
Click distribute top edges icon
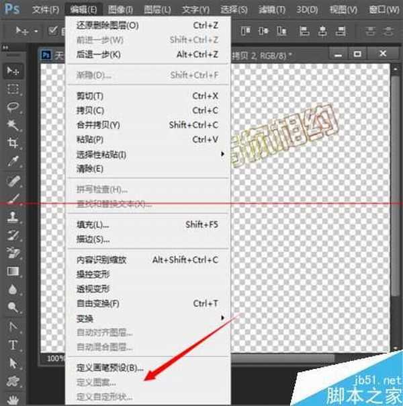click(370, 31)
